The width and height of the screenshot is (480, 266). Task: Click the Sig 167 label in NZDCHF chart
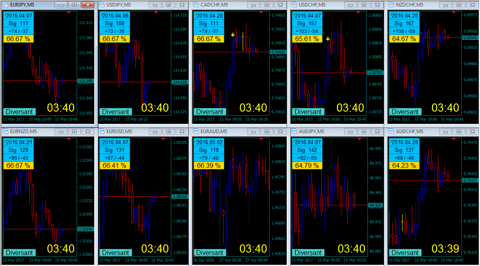click(404, 23)
